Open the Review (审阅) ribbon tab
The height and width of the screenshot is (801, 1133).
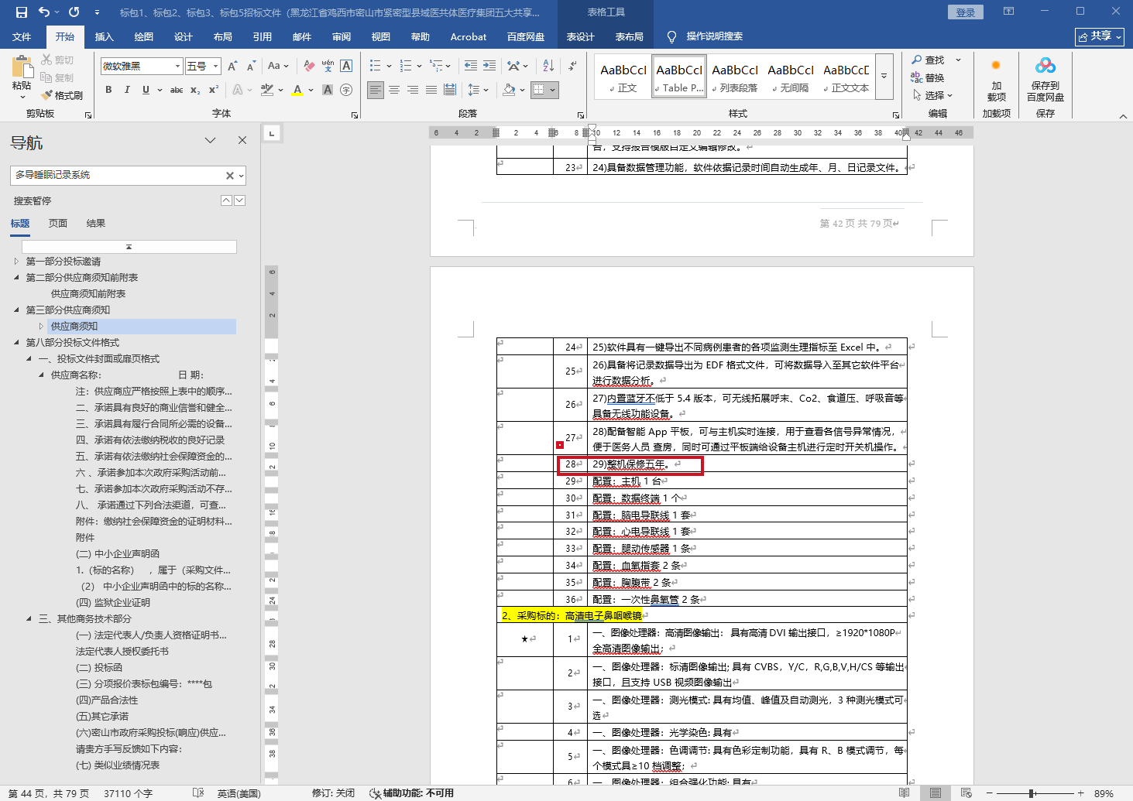[342, 36]
